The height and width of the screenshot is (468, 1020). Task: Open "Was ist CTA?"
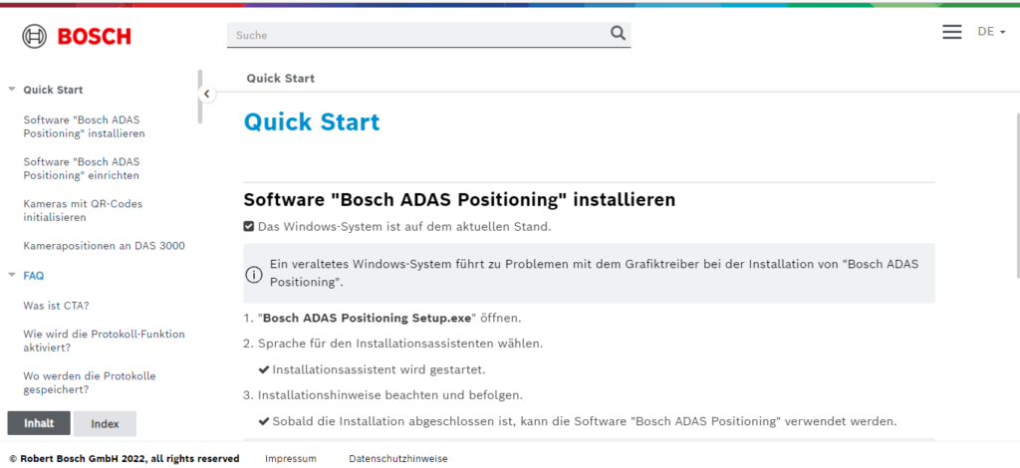[x=56, y=306]
